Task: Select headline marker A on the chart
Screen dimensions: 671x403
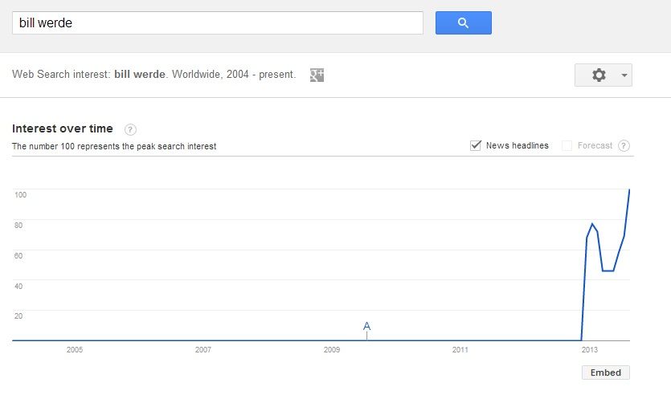Action: (x=366, y=327)
